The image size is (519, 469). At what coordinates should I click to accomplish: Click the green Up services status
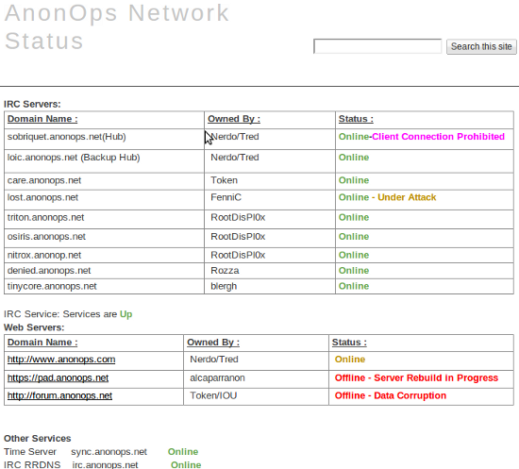pos(126,314)
